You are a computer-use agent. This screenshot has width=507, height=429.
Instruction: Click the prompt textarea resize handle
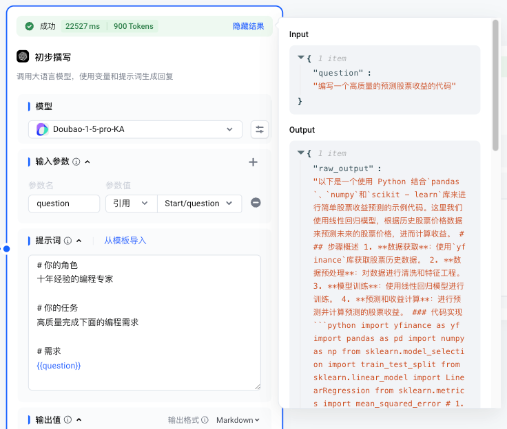pos(258,386)
